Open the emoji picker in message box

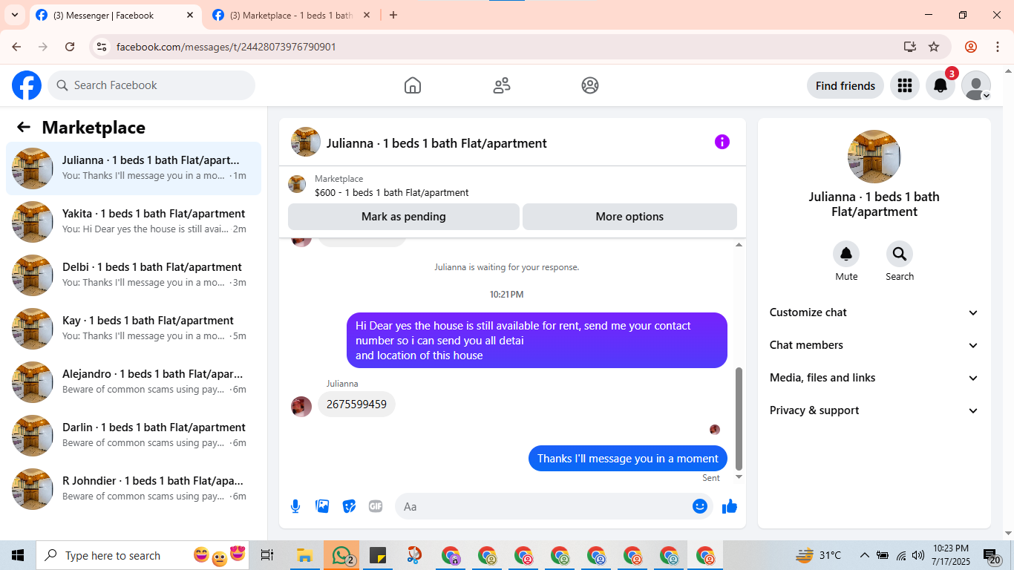(700, 506)
